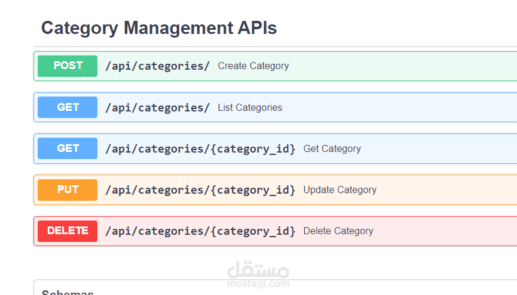Open the Delete Category summary text

click(338, 231)
